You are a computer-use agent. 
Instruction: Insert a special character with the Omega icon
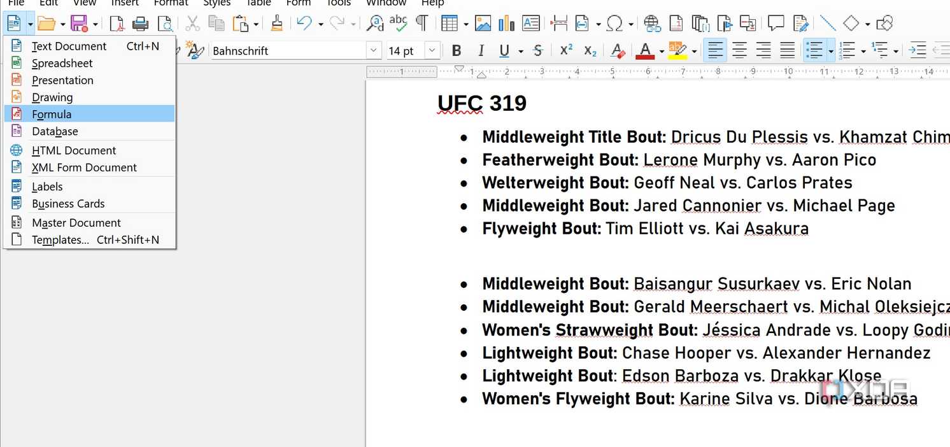coord(614,24)
